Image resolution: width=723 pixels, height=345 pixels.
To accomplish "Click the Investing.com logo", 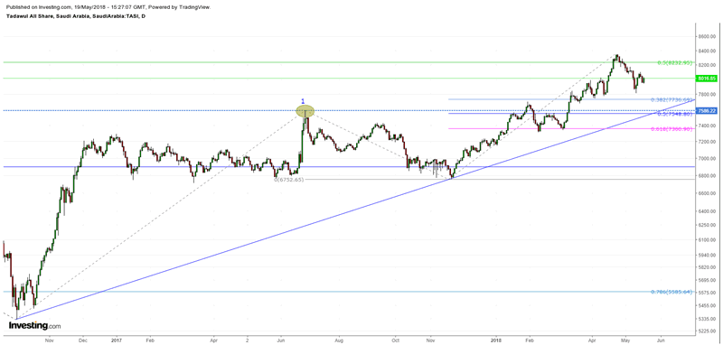I will 34,326.
